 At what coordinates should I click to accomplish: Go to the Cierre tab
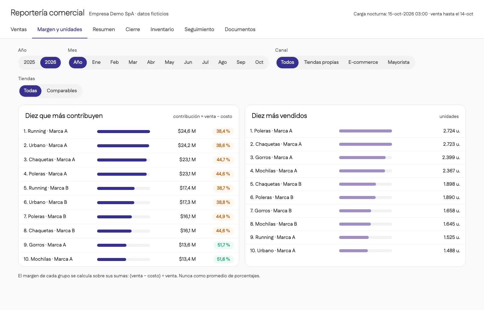[133, 29]
